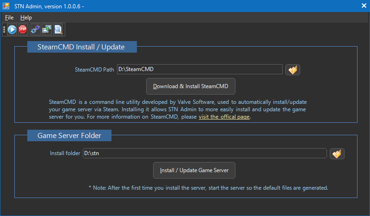Browse for the game server install folder
Image resolution: width=370 pixels, height=216 pixels.
[x=337, y=153]
